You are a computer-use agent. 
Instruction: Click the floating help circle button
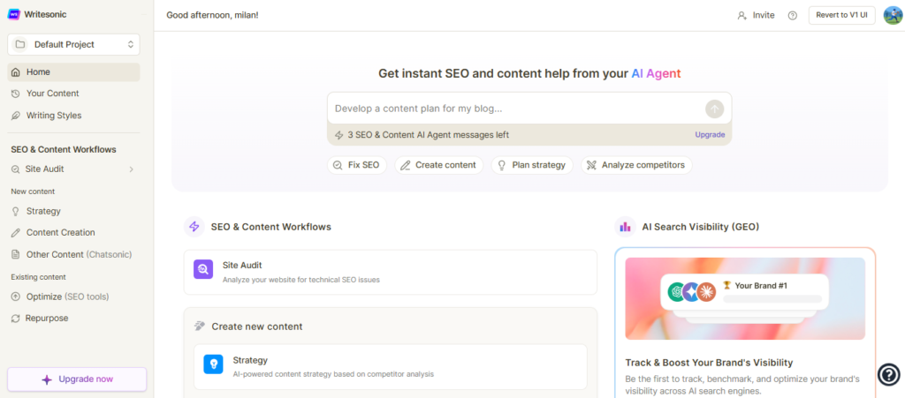pyautogui.click(x=889, y=374)
